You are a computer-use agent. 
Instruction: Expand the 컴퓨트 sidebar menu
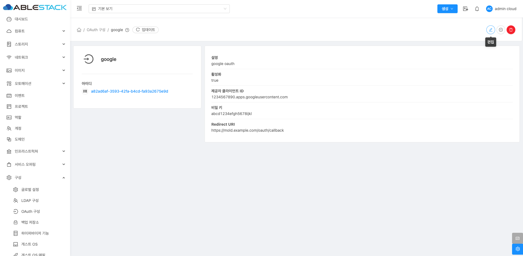tap(36, 31)
